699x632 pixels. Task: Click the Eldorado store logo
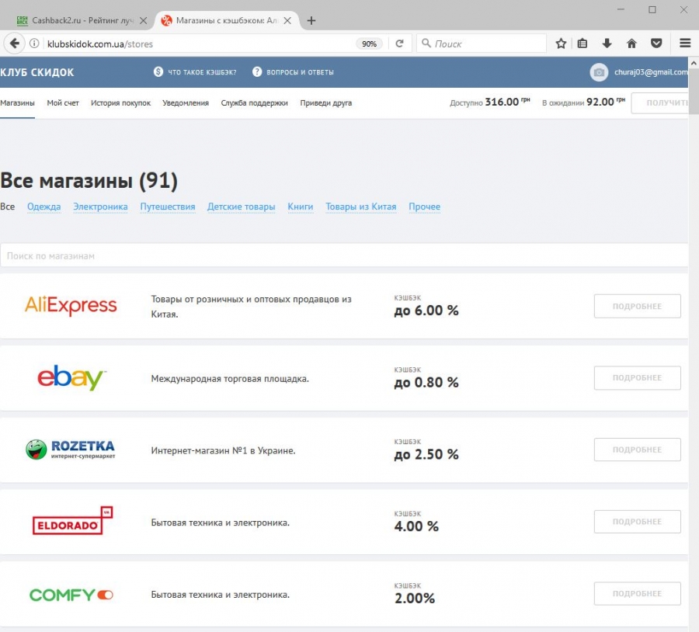point(73,520)
